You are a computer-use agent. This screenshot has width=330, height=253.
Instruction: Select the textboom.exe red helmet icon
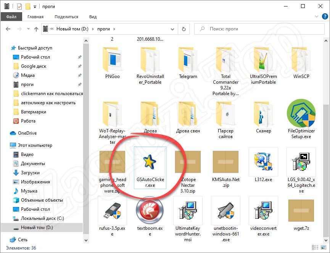click(150, 210)
